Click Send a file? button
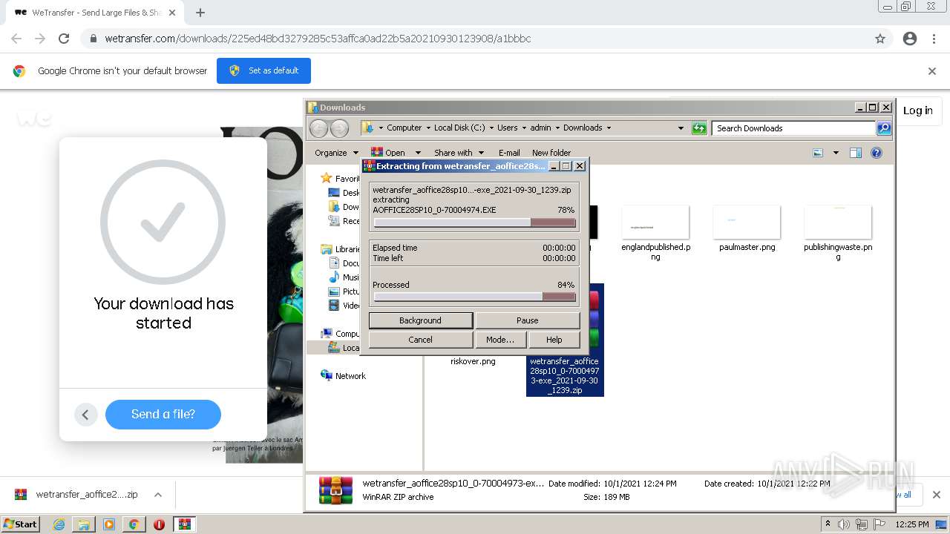This screenshot has height=534, width=950. [x=163, y=414]
